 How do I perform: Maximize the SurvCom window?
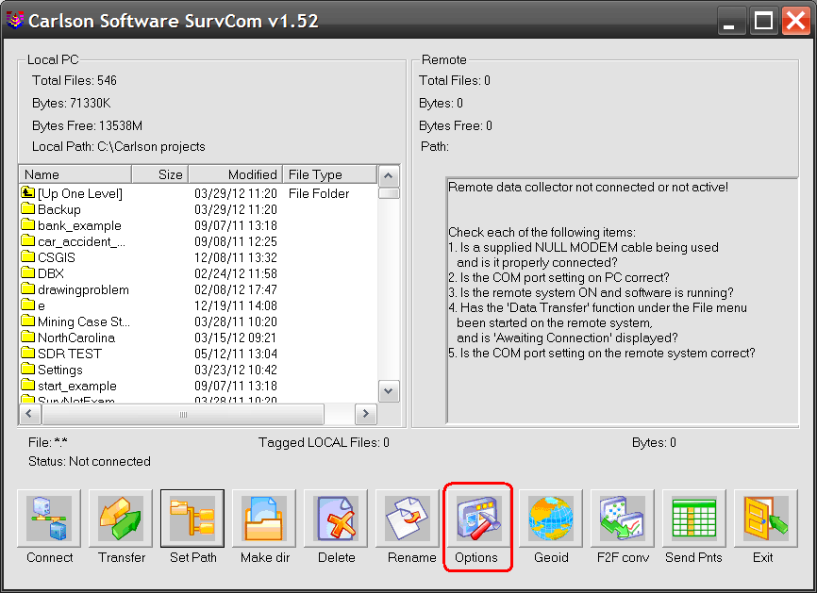click(763, 21)
